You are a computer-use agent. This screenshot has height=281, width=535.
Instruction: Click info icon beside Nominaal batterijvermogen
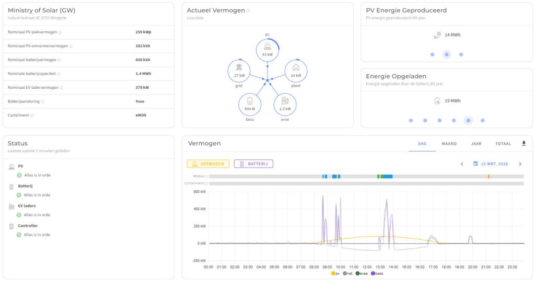pos(59,60)
